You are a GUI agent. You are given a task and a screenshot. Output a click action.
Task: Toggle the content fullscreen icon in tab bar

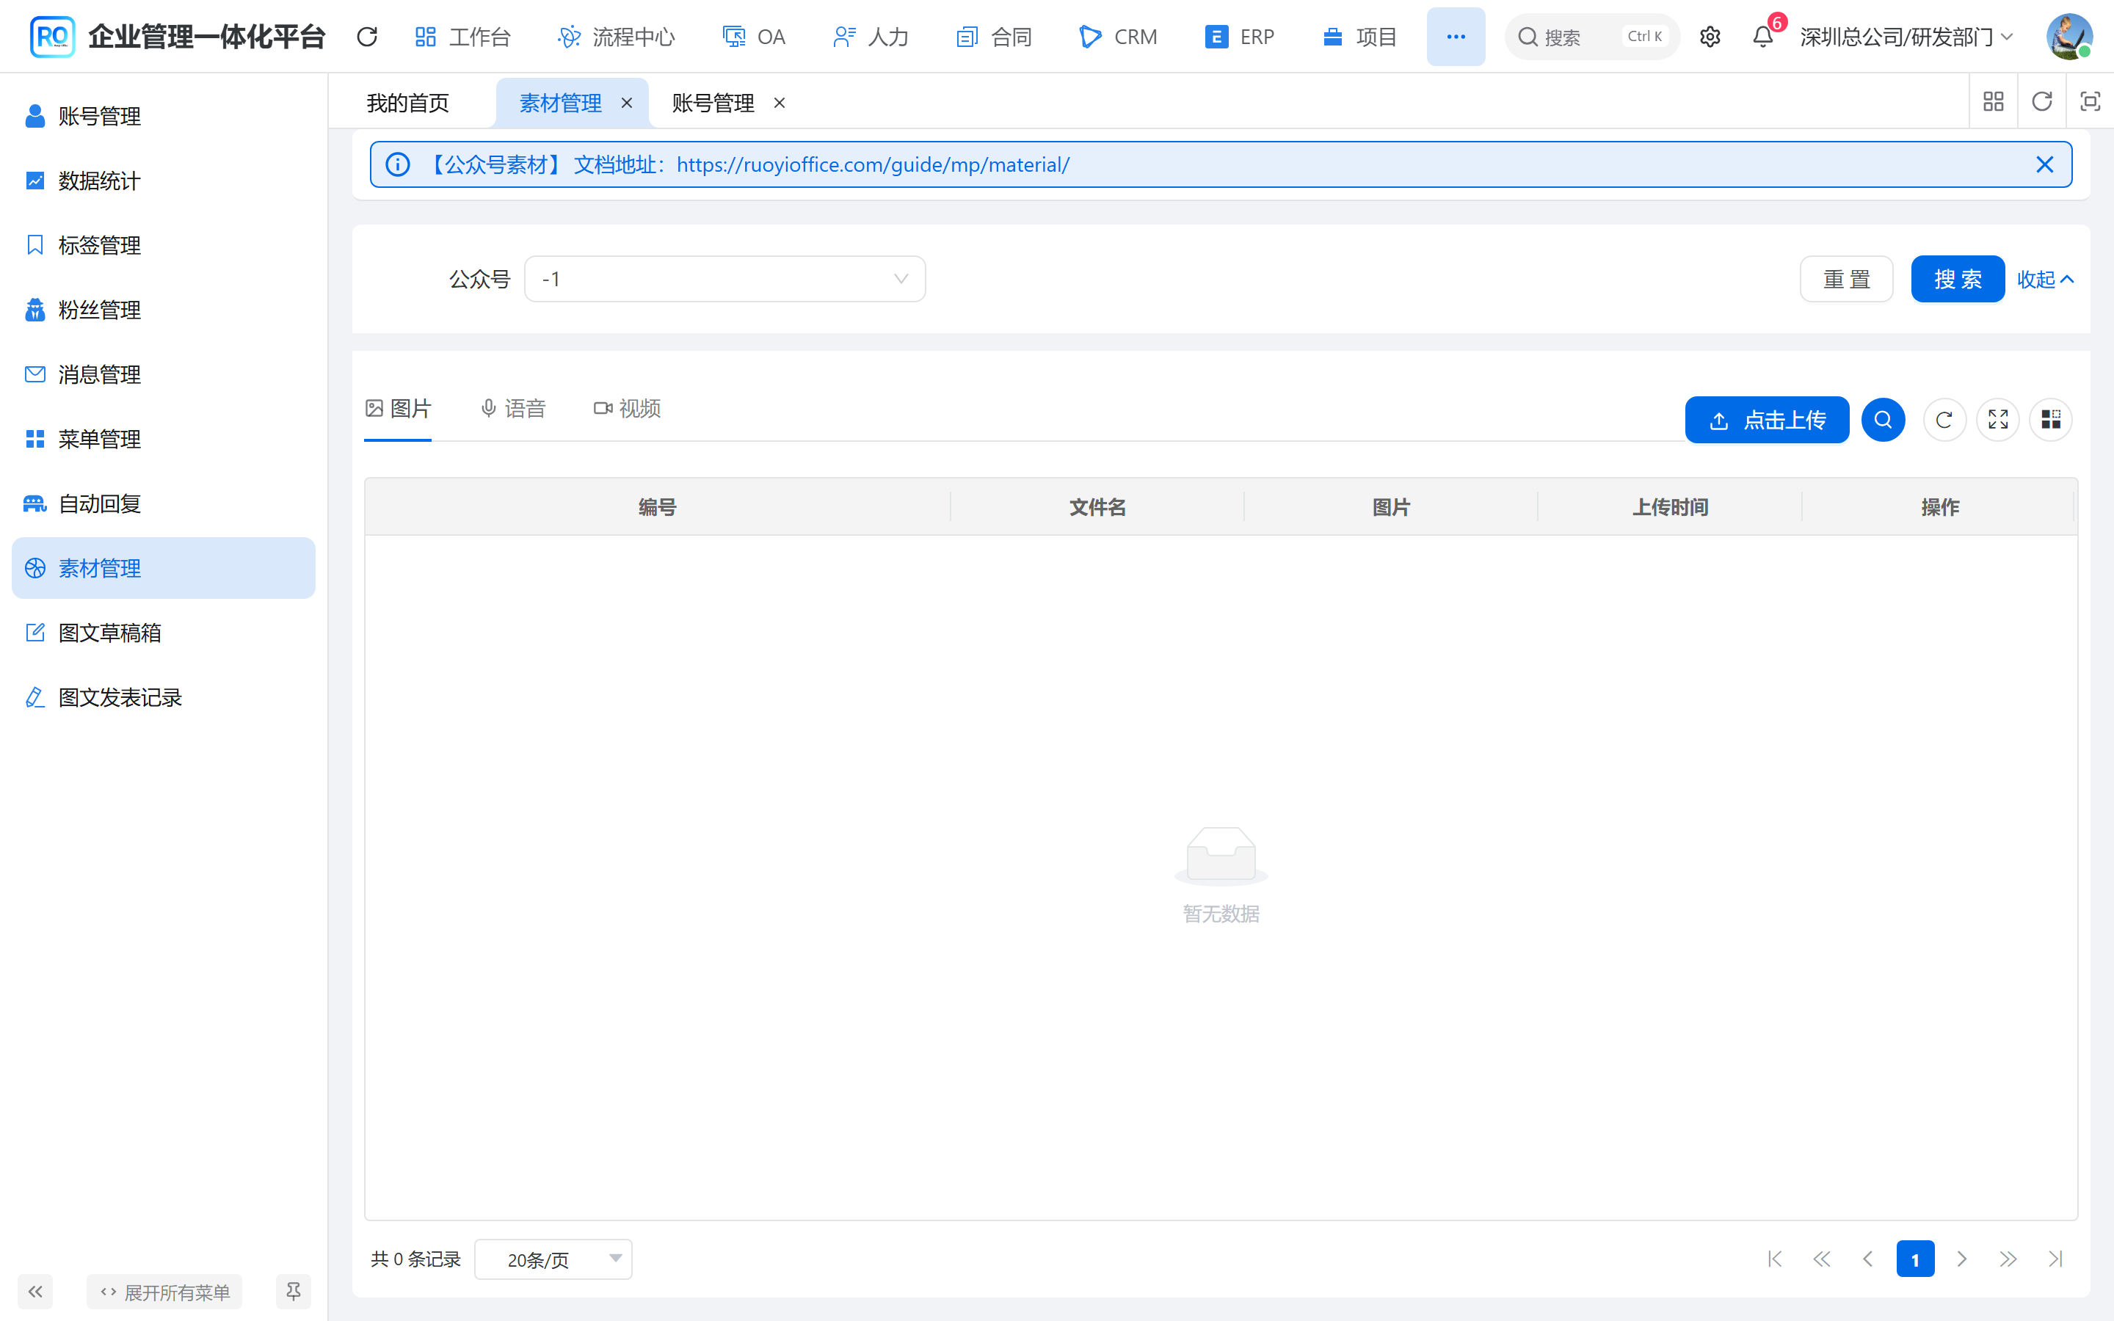[2090, 102]
